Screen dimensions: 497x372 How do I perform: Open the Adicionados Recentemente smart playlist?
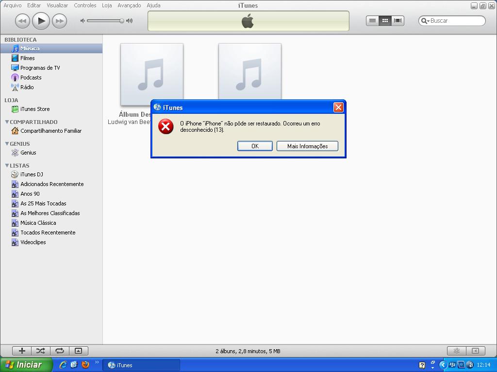51,184
